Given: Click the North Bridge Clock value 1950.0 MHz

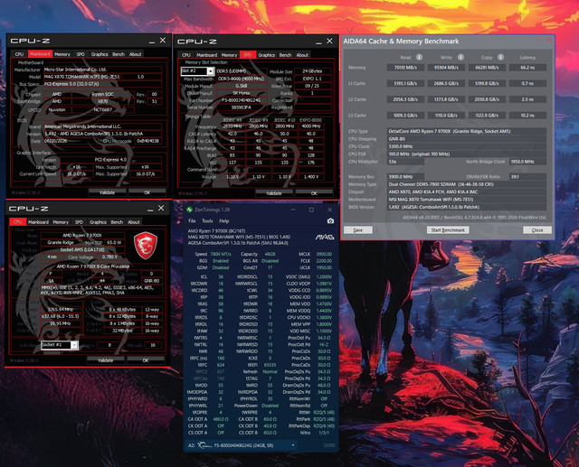Looking at the screenshot, I should 527,162.
